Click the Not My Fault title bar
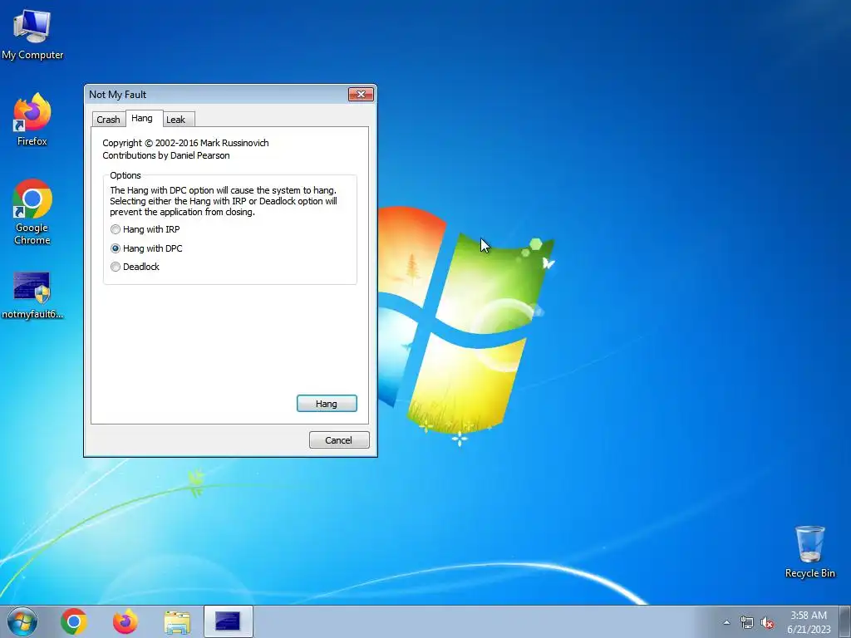The height and width of the screenshot is (638, 851). tap(217, 95)
